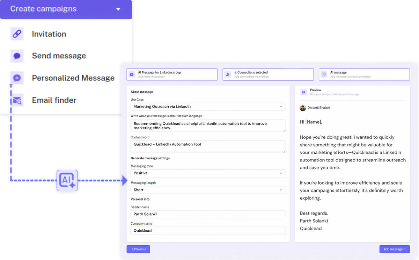Click the Company name field
The height and width of the screenshot is (260, 419).
[208, 231]
